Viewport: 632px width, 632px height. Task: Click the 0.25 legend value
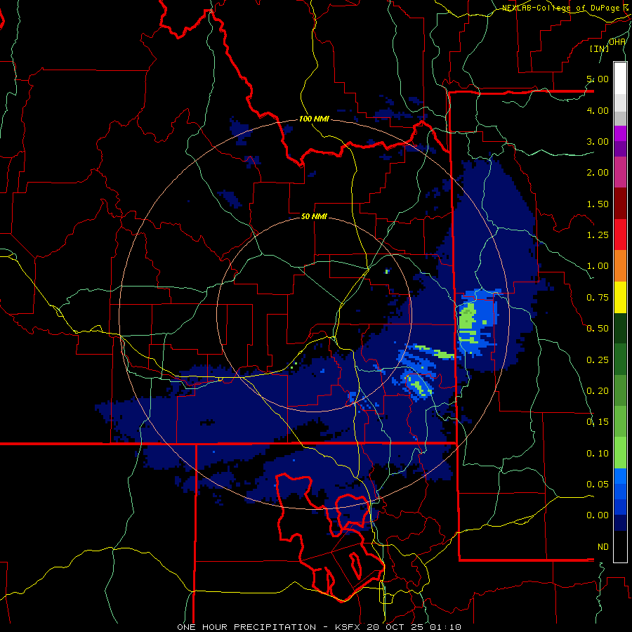point(598,360)
